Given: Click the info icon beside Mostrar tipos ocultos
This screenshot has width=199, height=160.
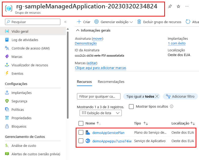Looking at the screenshot, I should point(172,107).
